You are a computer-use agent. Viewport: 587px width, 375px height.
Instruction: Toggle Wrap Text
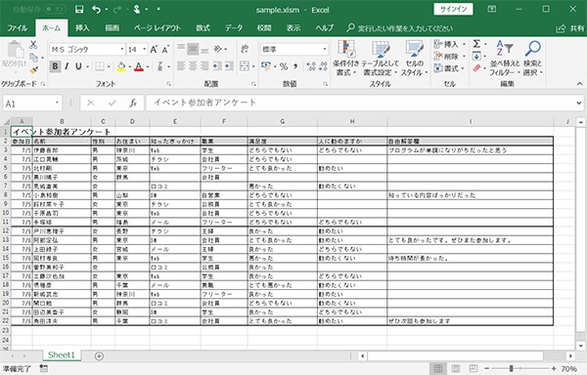click(245, 49)
